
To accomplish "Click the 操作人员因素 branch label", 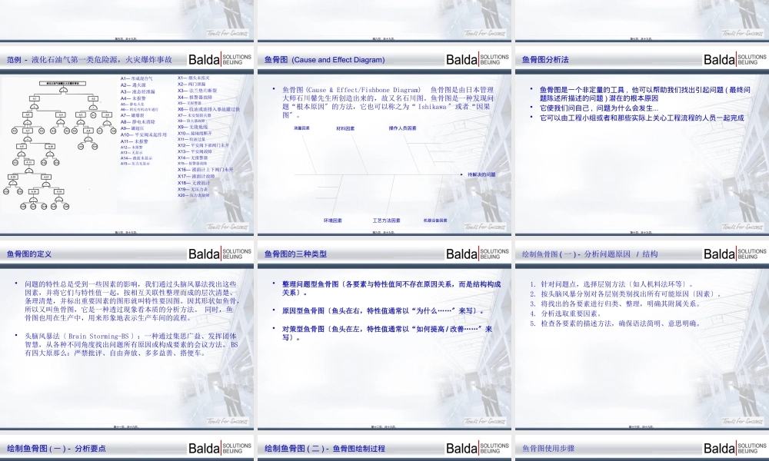I will pos(404,127).
